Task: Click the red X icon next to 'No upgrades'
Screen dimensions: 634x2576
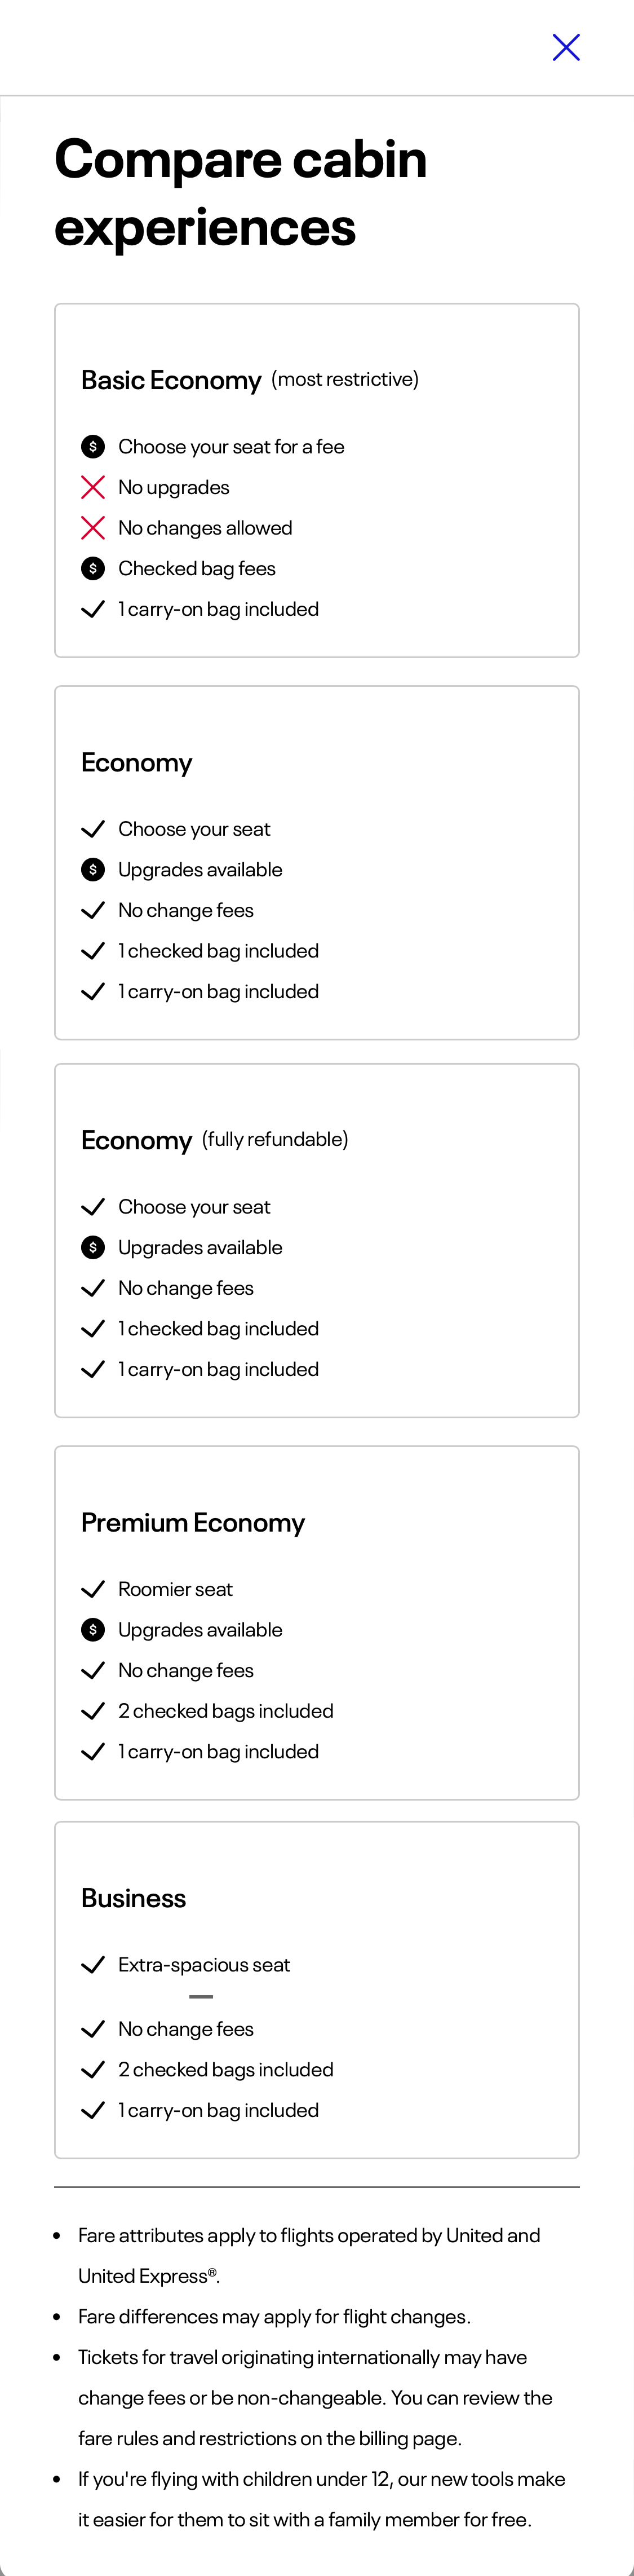Action: (x=93, y=487)
